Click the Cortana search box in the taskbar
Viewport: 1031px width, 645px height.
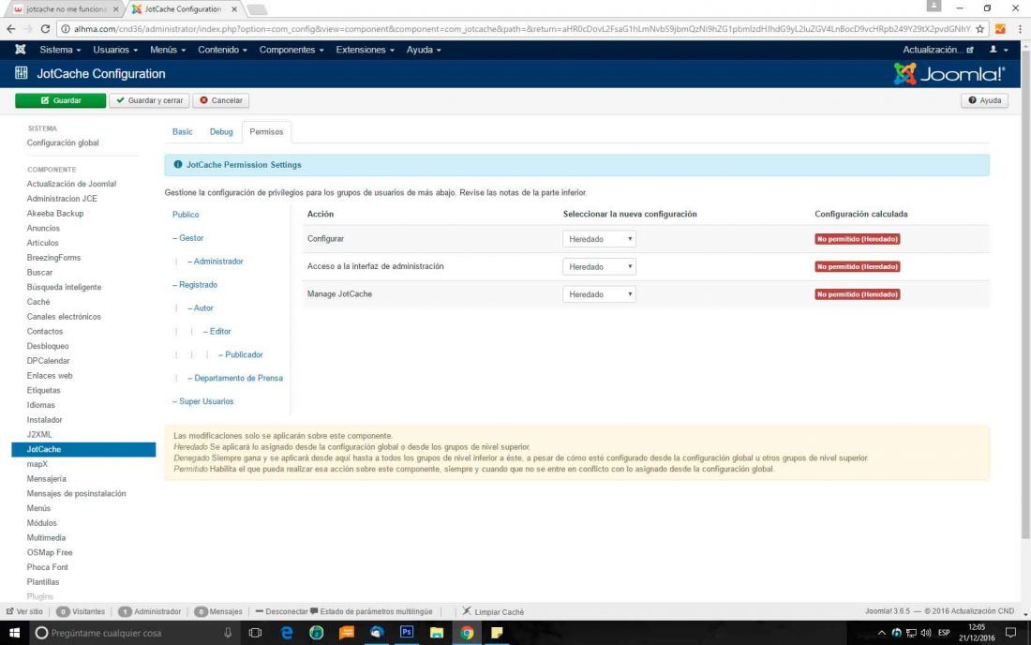tap(135, 633)
